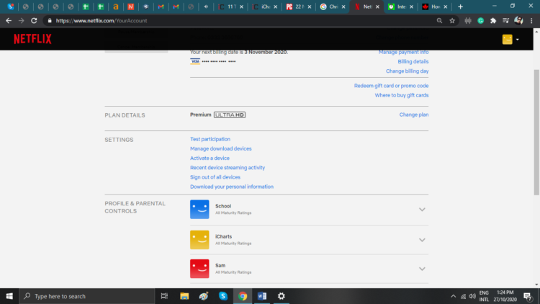Click the volume speaker tray icon
The width and height of the screenshot is (540, 304).
tap(472, 296)
